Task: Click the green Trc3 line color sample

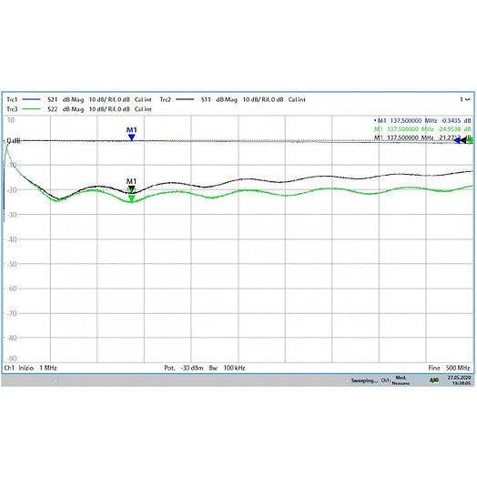Action: pos(31,109)
